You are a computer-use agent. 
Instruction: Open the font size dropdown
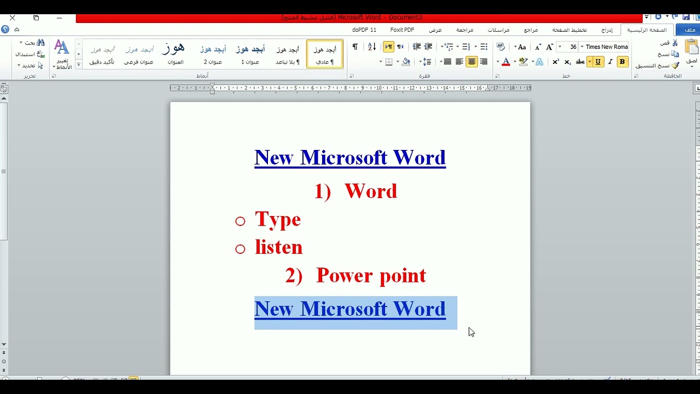tap(559, 47)
